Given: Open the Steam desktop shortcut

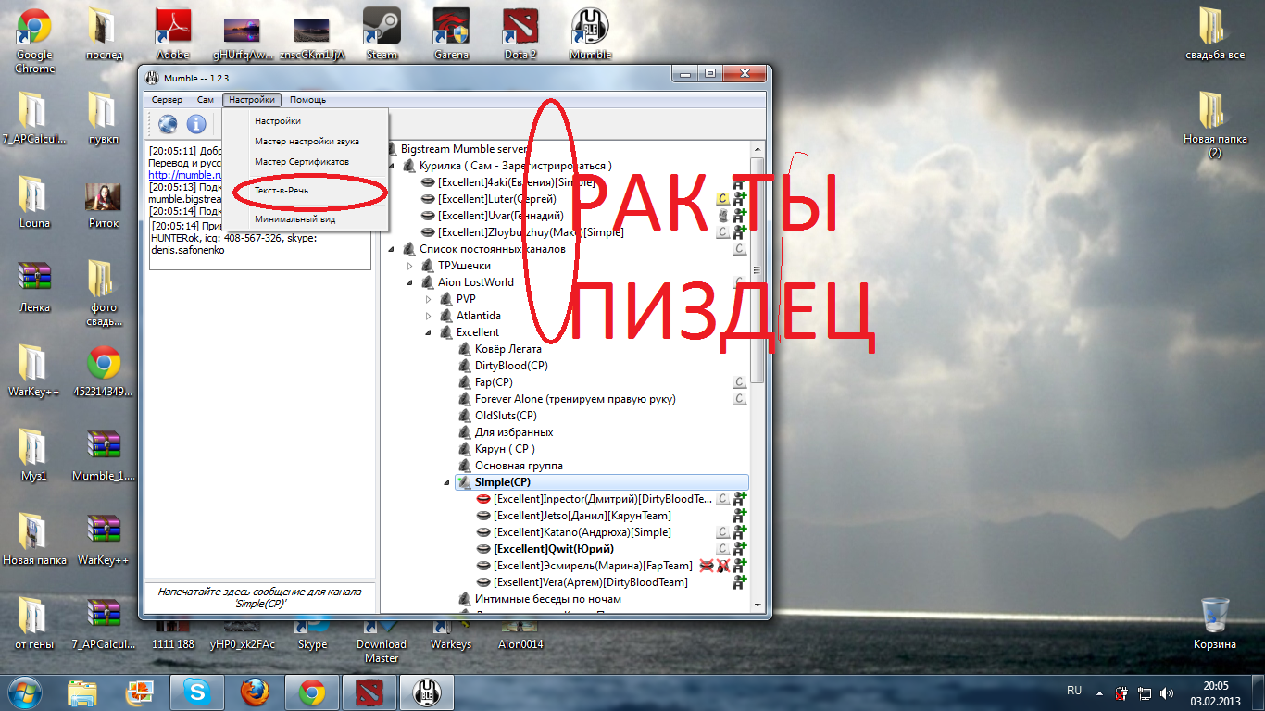Looking at the screenshot, I should click(382, 34).
